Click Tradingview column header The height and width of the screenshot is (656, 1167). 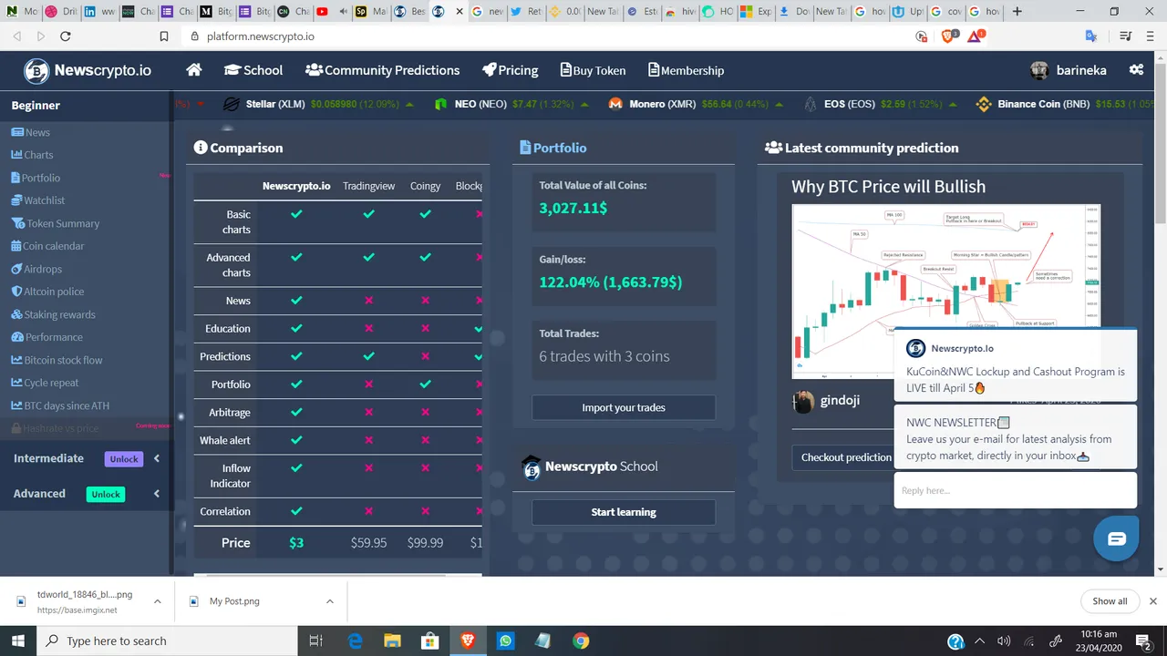coord(369,186)
